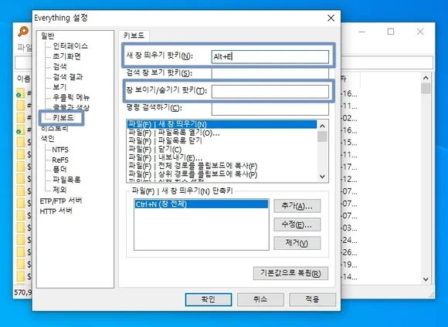
Task: Switch to the 키보드 tab
Action: click(134, 35)
